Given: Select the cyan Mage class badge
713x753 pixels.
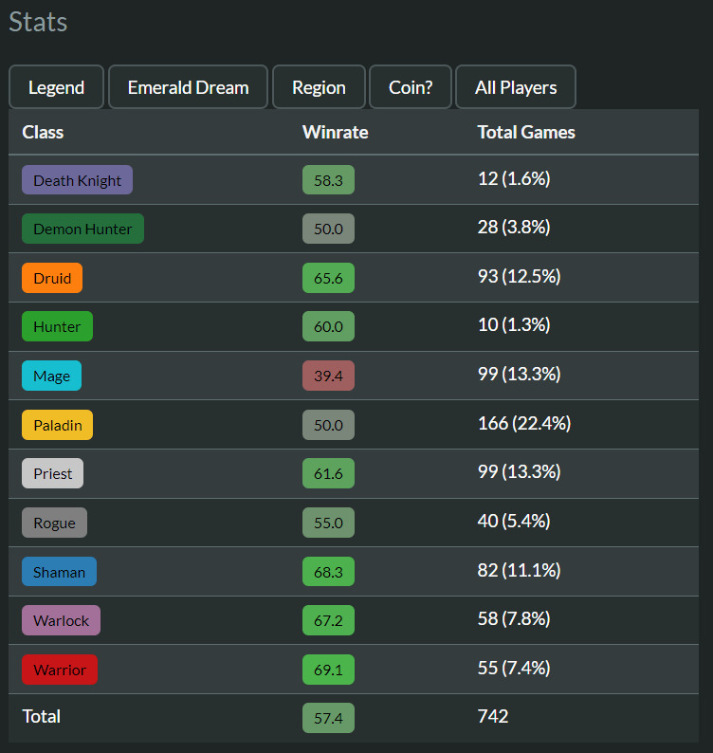Looking at the screenshot, I should (51, 376).
